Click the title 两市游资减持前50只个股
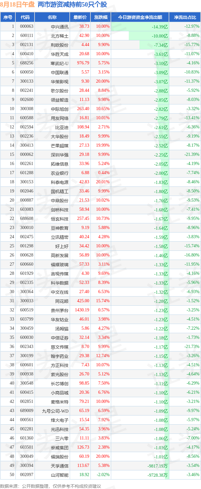Image resolution: width=201 pixels, height=489 pixels. [72, 4]
